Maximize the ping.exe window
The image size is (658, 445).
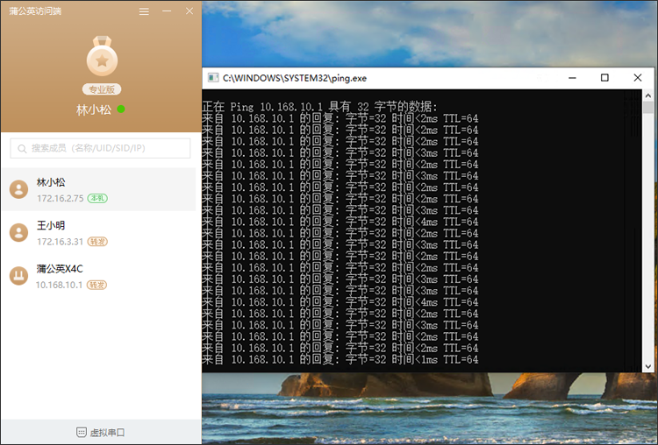[604, 78]
